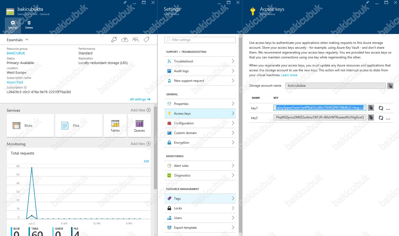Image resolution: width=399 pixels, height=236 pixels.
Task: Click the Alert rules icon
Action: click(169, 166)
